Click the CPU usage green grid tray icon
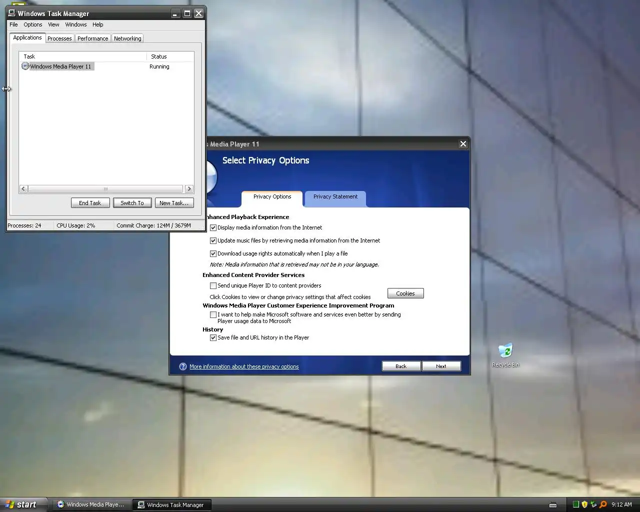 pyautogui.click(x=576, y=504)
